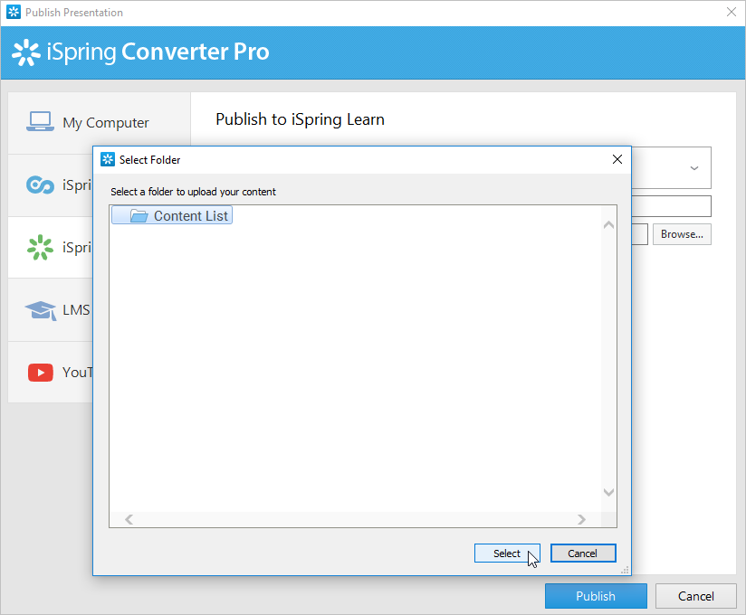Click the laptop icon for My Computer
Image resolution: width=746 pixels, height=615 pixels.
tap(40, 122)
